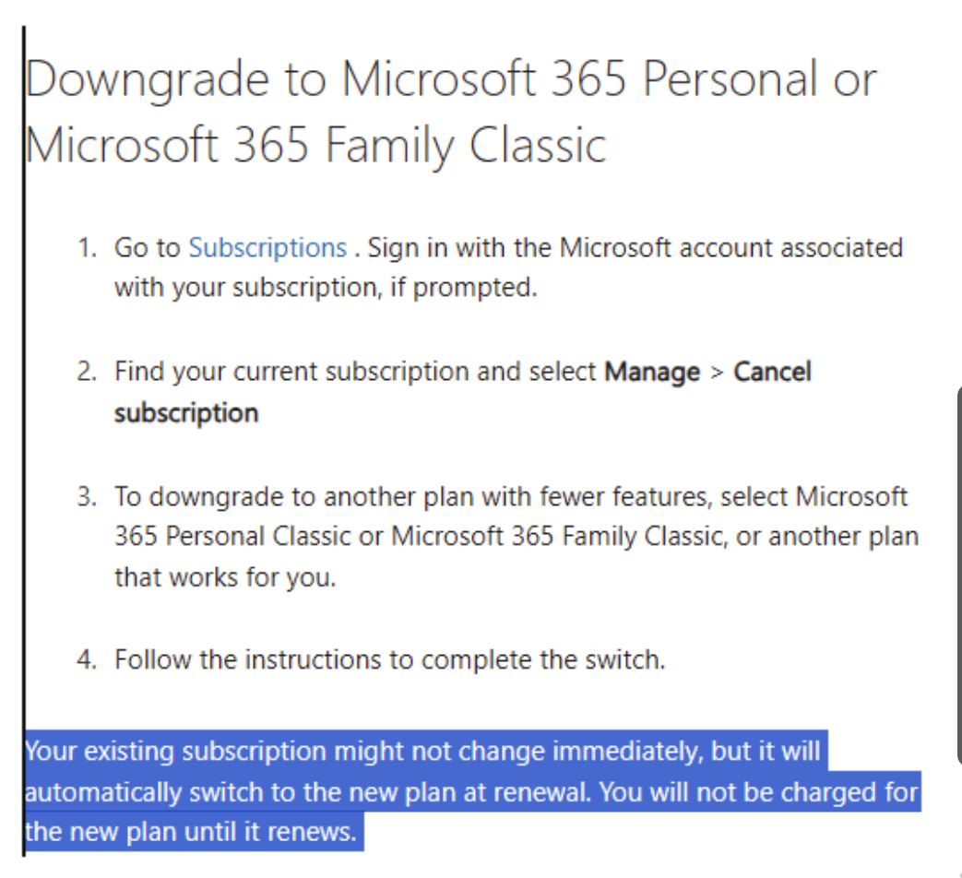The height and width of the screenshot is (878, 962).
Task: Click the list number 3 marker
Action: pyautogui.click(x=87, y=496)
